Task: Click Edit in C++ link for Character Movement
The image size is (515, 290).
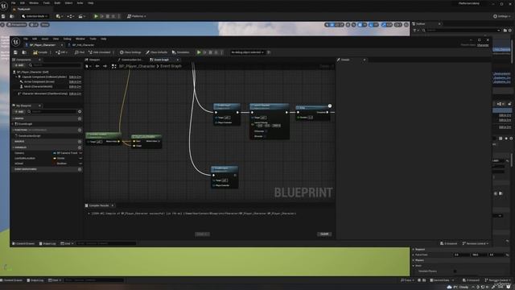Action: tap(75, 93)
